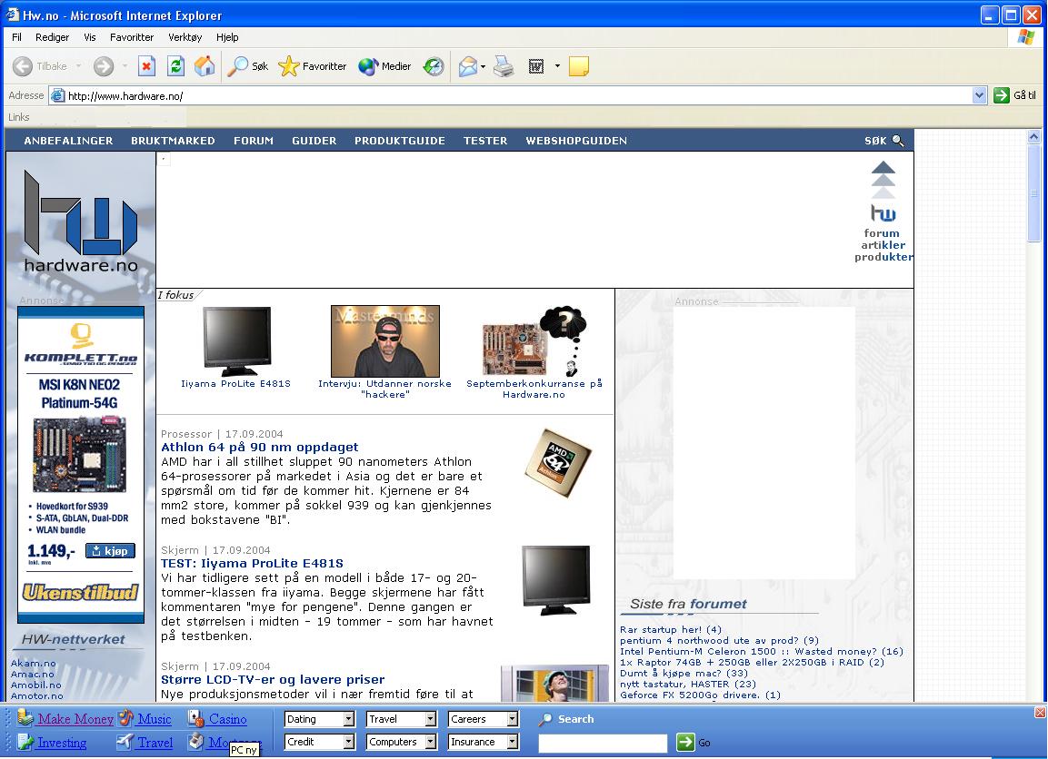Go to BRUKTMARKED in site navigation
Viewport: 1048px width, 759px height.
coord(173,141)
